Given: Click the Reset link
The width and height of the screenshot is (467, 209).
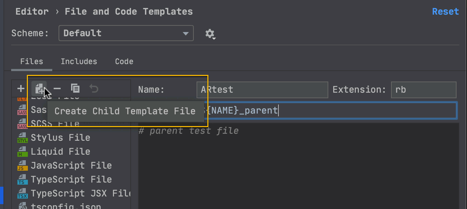Looking at the screenshot, I should (x=445, y=11).
